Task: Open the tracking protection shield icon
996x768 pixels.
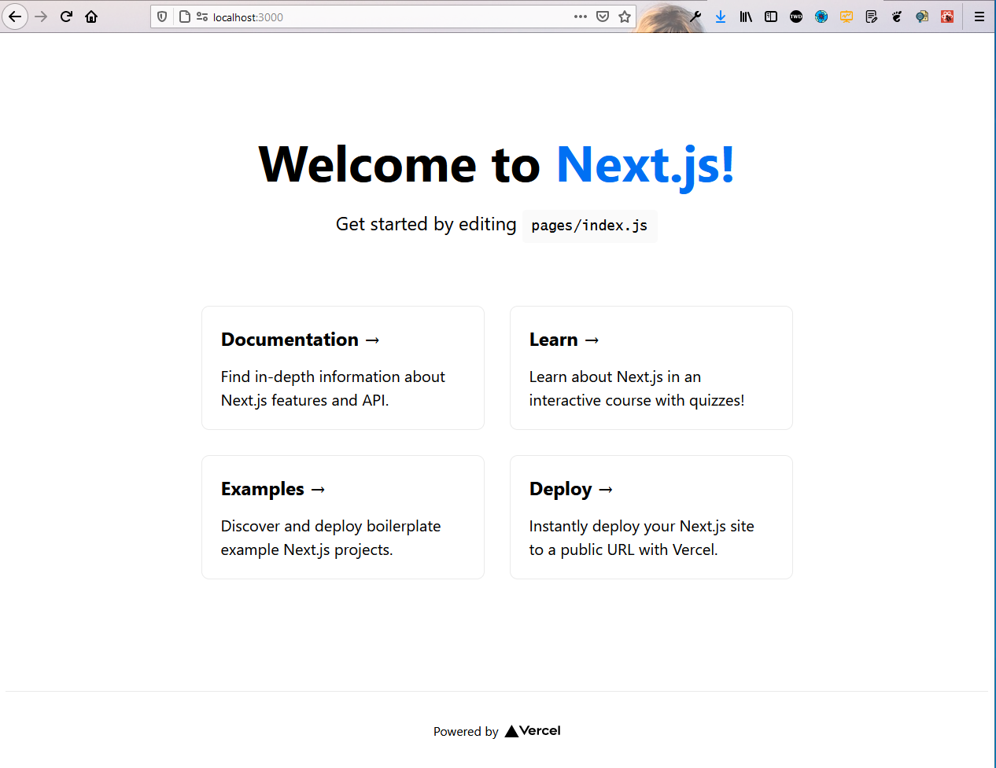Action: (162, 17)
